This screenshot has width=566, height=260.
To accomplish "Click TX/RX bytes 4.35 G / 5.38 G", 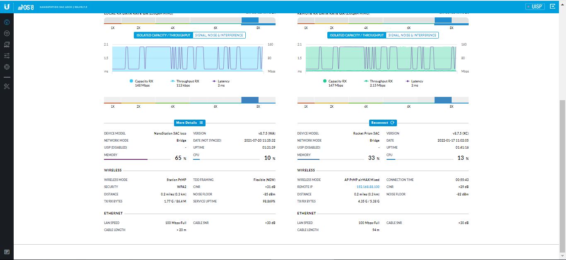I will 368,202.
